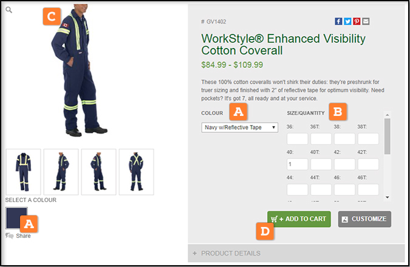Select the back view coverall thumbnail

[x=137, y=172]
